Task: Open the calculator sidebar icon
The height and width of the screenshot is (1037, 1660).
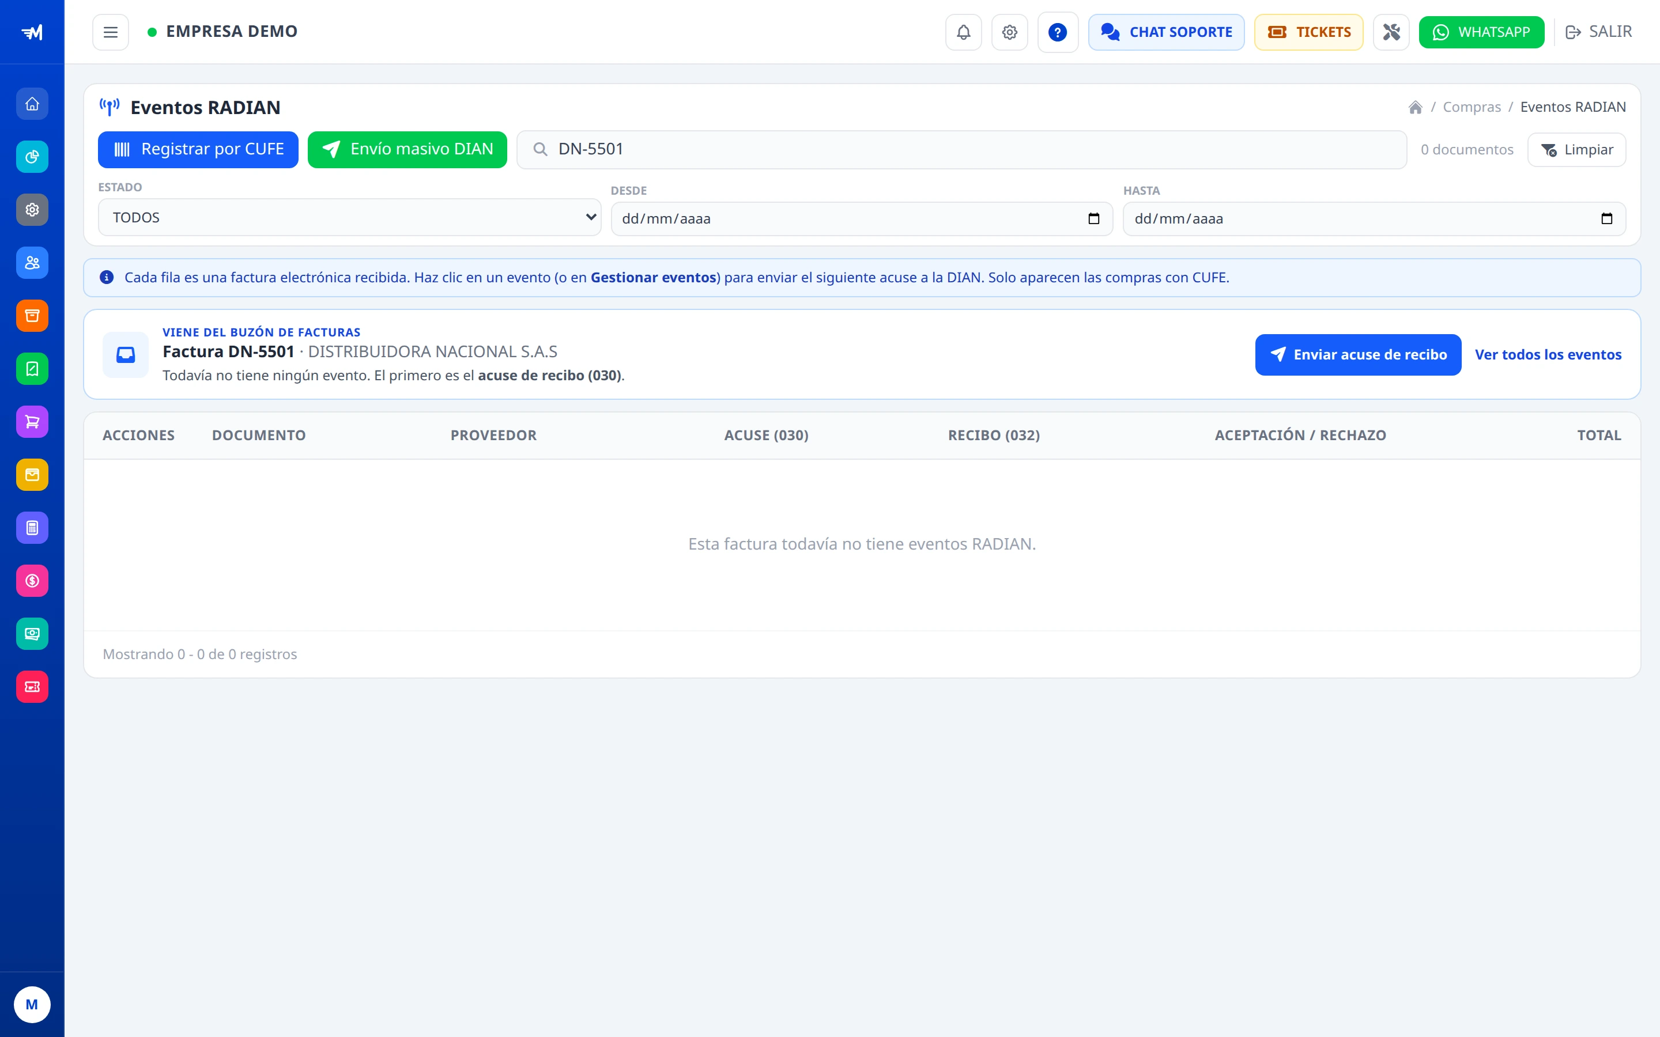Action: click(x=32, y=528)
